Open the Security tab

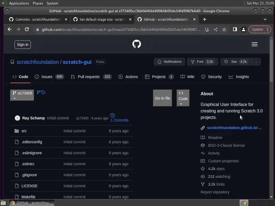pyautogui.click(x=211, y=77)
